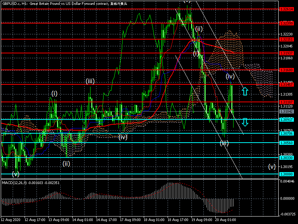Viewport: 298px width, 224px height.
Task: Click the 18 Aug 17:00 time axis label
Action: coord(178,220)
